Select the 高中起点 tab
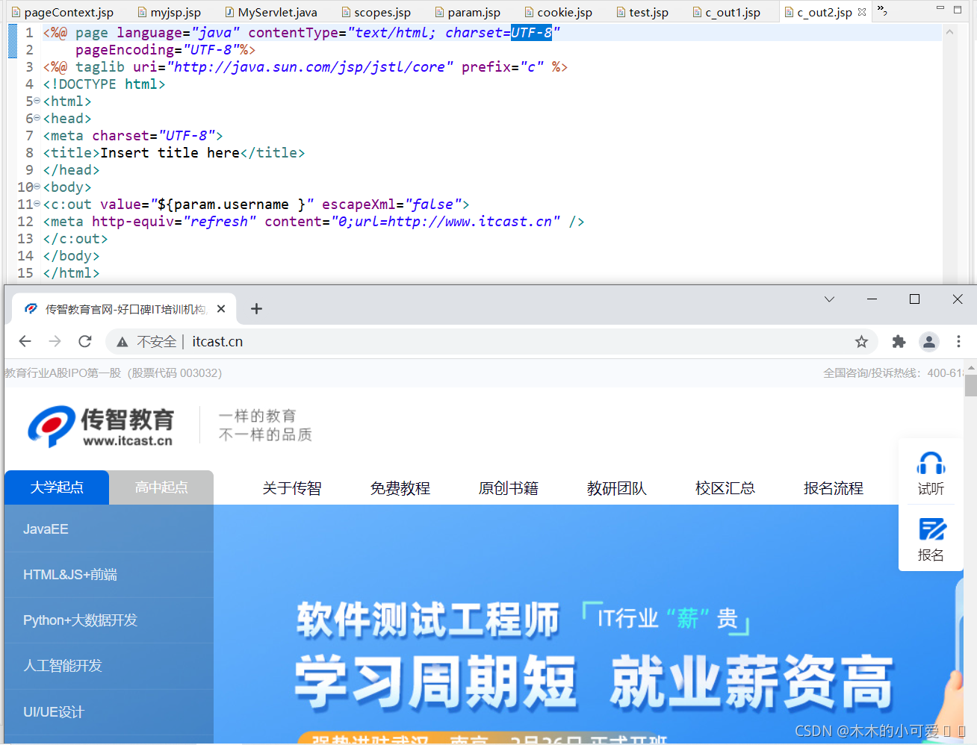 click(x=161, y=487)
